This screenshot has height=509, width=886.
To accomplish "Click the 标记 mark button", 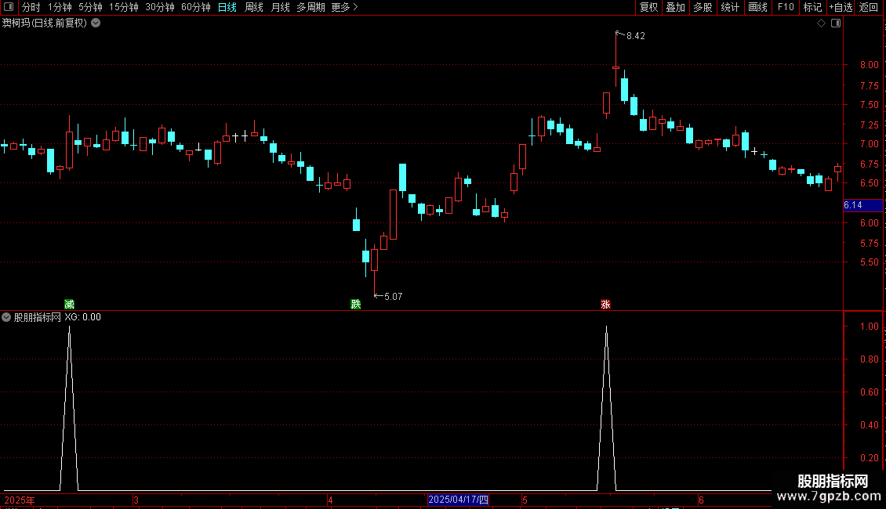I will point(812,7).
